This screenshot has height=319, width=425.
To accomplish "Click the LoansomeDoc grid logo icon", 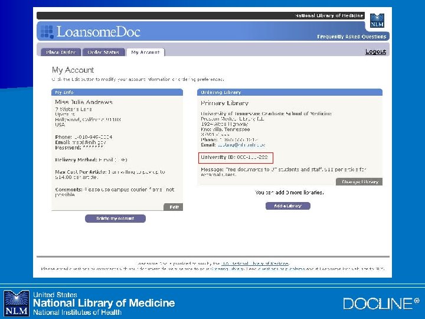I will 47,32.
